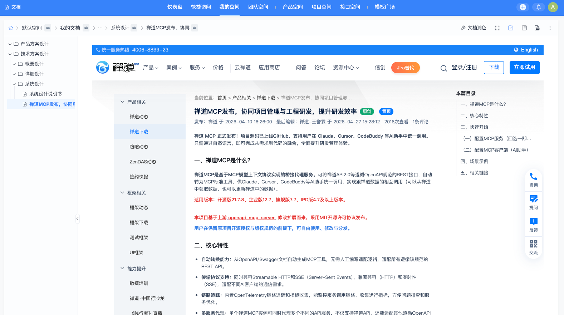The image size is (564, 315).
Task: Open the more options vertical dots menu
Action: pyautogui.click(x=550, y=28)
